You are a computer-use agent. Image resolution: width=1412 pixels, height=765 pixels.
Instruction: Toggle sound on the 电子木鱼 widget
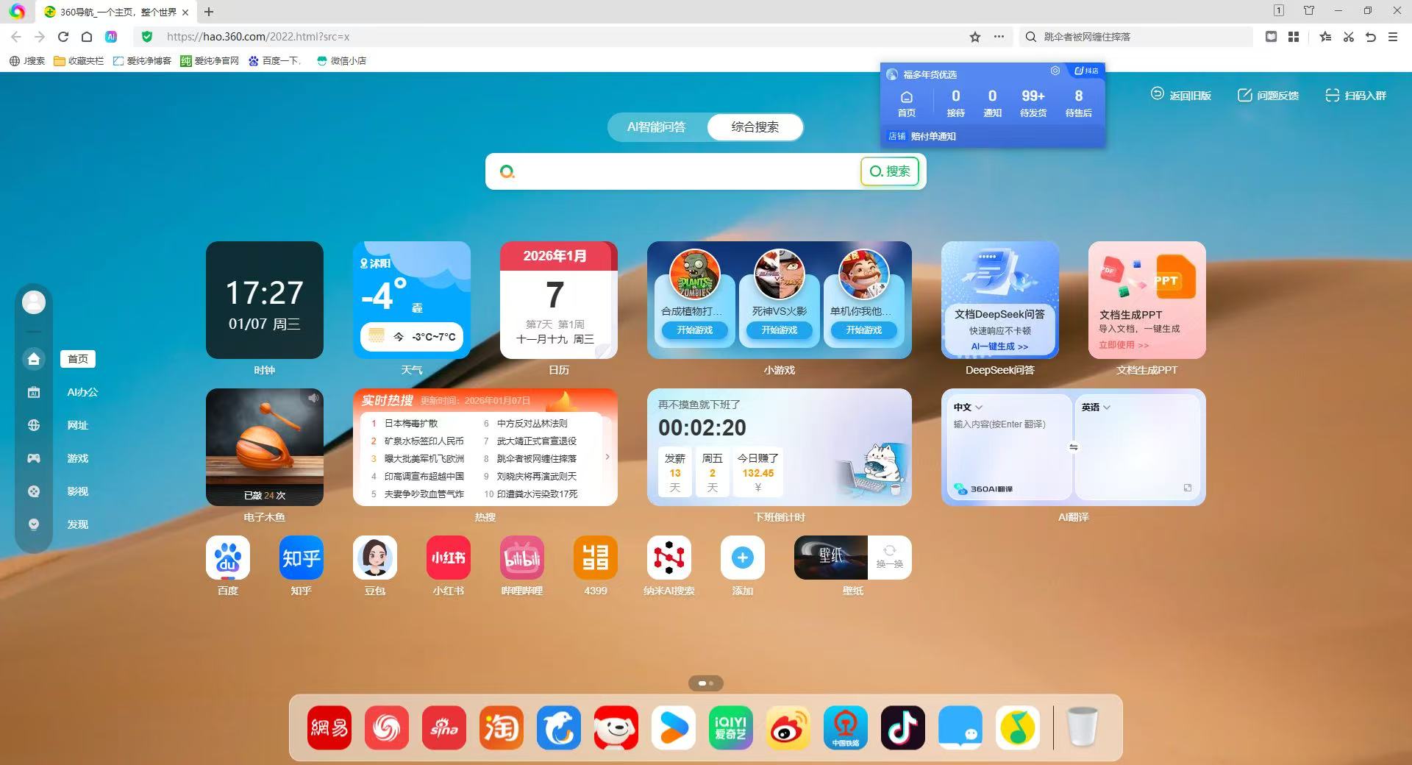[x=313, y=398]
